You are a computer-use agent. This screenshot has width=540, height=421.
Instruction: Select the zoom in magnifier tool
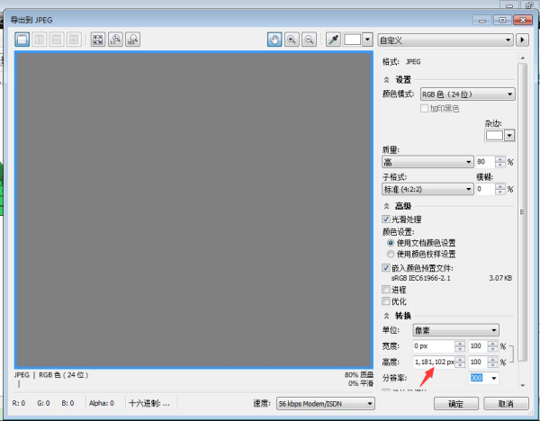(292, 40)
